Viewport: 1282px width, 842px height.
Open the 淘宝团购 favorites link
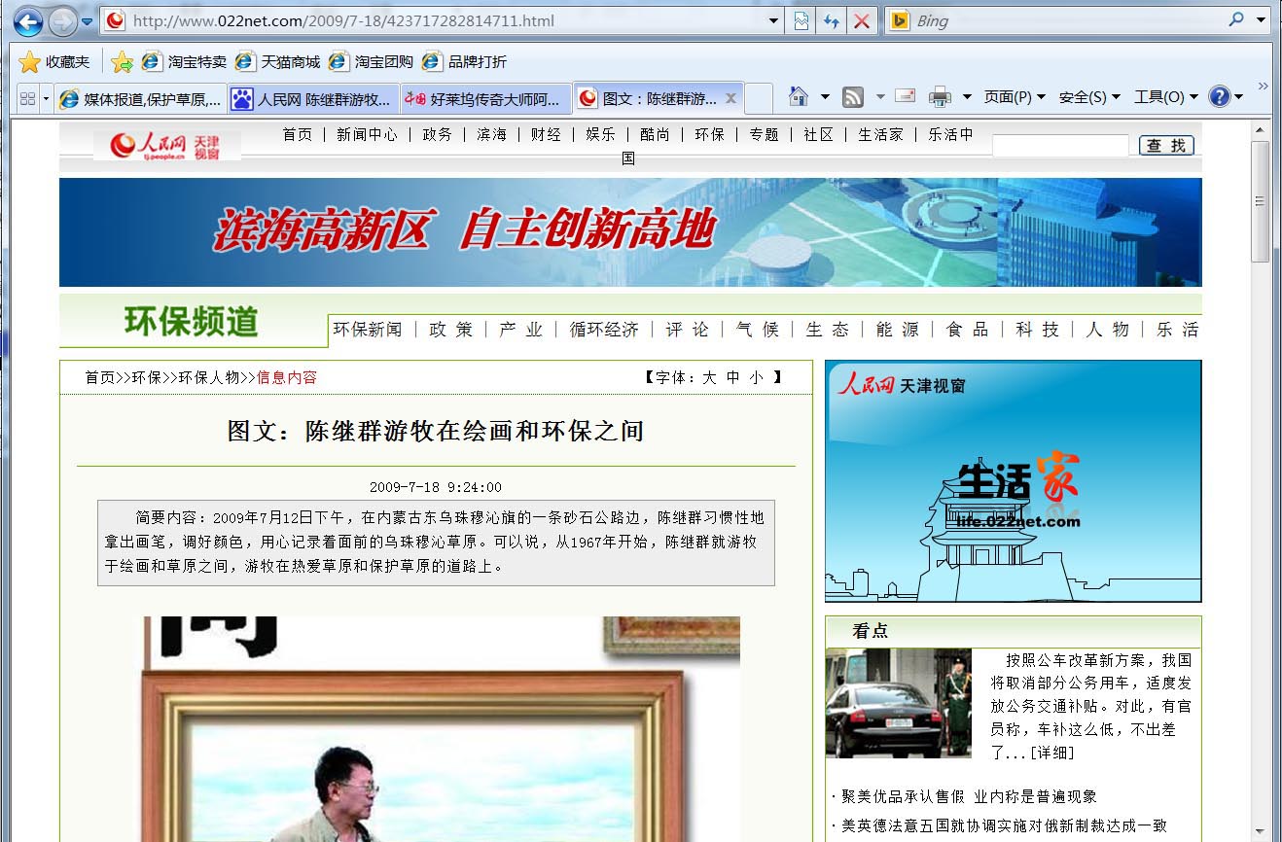click(x=371, y=62)
